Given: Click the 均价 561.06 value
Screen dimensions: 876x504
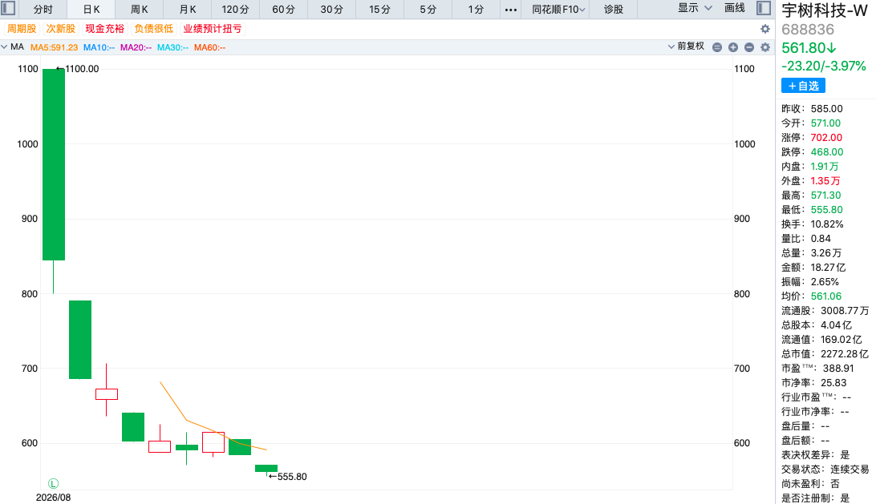Looking at the screenshot, I should [825, 297].
